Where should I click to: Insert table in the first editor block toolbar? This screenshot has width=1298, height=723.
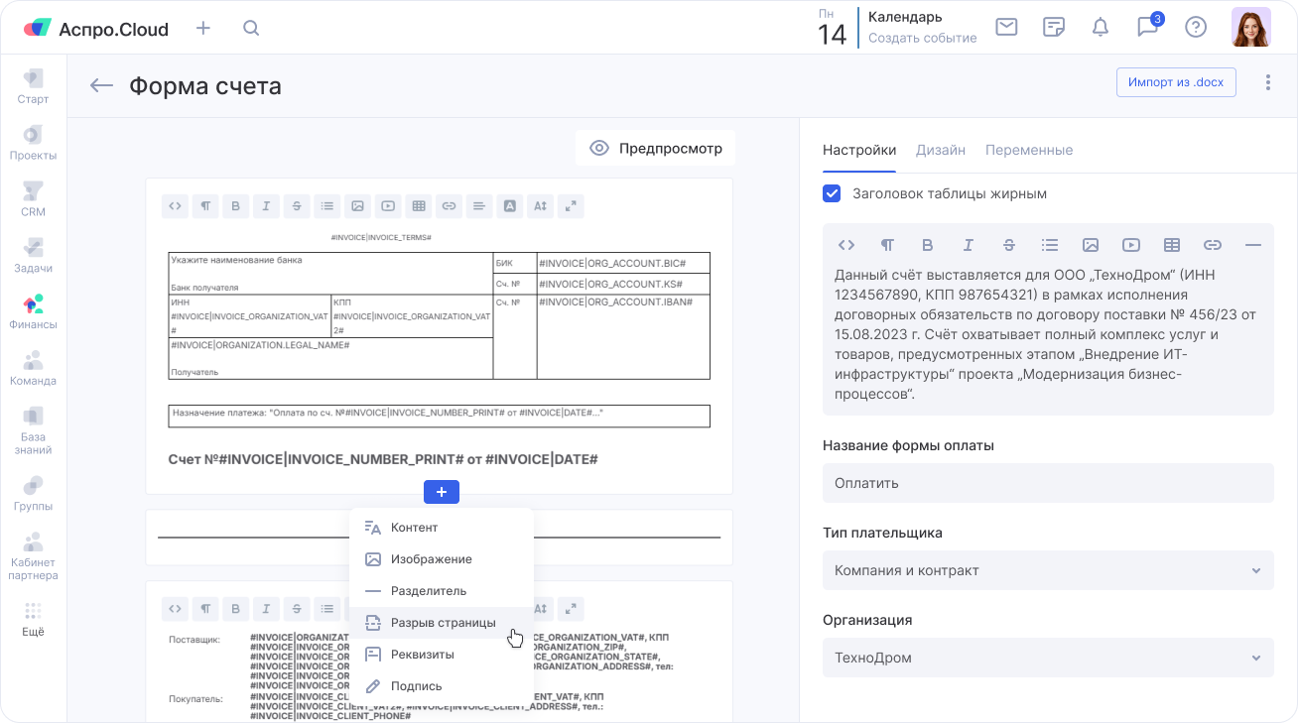[419, 206]
